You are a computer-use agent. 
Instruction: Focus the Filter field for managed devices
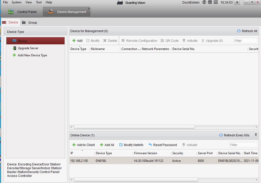click(245, 41)
